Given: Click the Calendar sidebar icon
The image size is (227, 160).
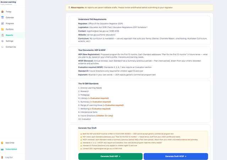Looking at the screenshot, I should tap(2, 17).
